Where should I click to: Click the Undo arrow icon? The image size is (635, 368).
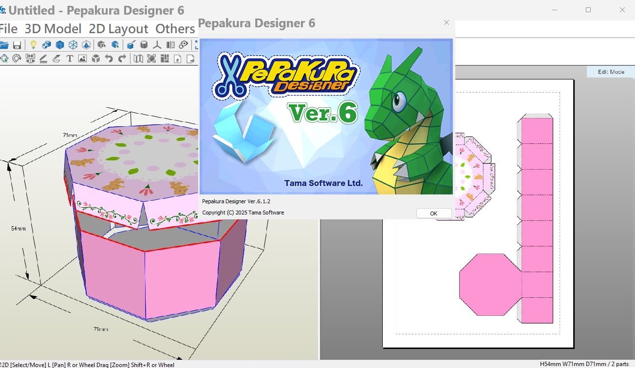tap(109, 58)
